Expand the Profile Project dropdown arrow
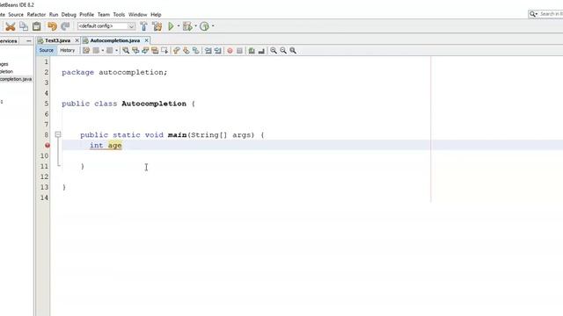563x316 pixels. point(213,26)
